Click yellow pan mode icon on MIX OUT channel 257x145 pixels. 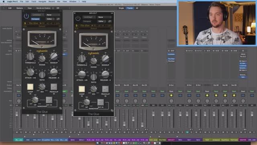point(171,95)
